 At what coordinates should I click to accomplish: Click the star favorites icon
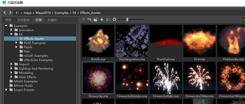click(x=102, y=20)
